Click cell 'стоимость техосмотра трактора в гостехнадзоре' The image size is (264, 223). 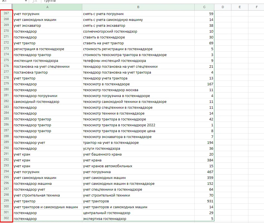pyautogui.click(x=138, y=55)
